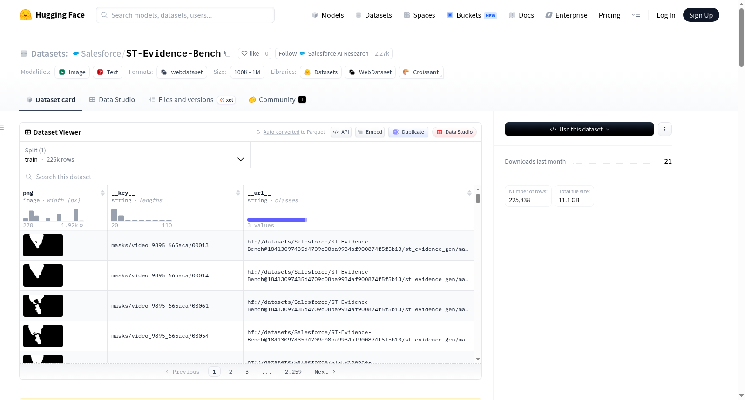Copy dataset name with the copy icon

coord(227,53)
